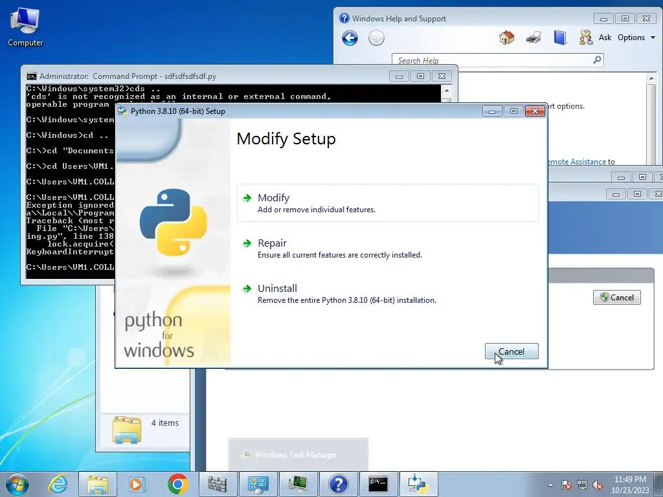Screen dimensions: 663x497
Task: Go back in Windows Help and Support
Action: [350, 38]
